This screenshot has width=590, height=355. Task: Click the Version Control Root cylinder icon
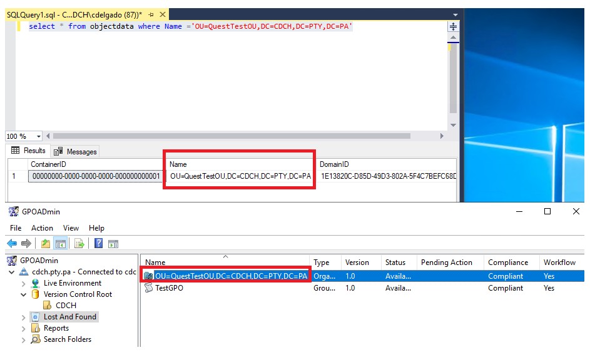point(36,294)
